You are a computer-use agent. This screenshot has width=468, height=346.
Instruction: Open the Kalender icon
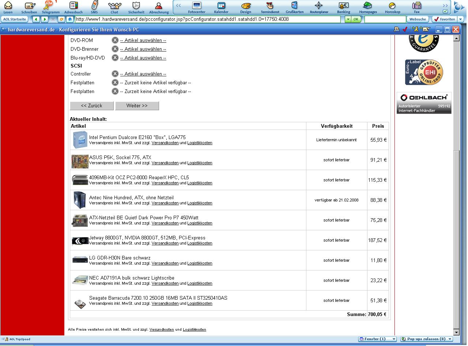[x=221, y=7]
